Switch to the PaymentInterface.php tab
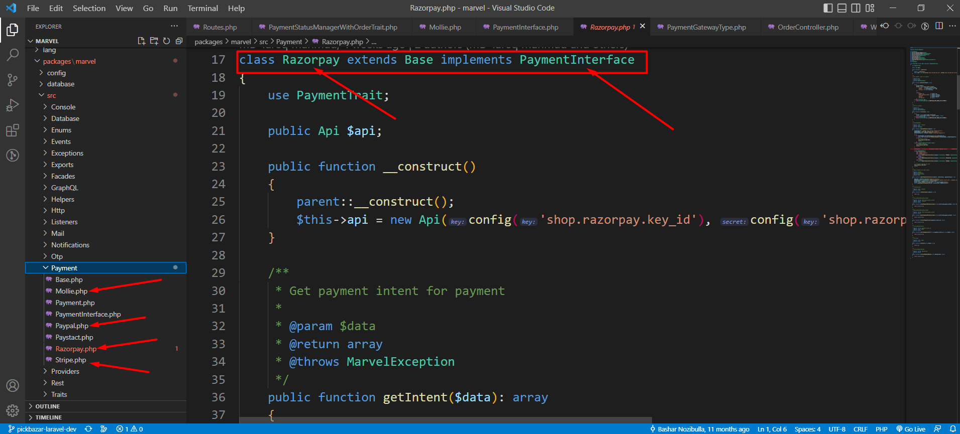The height and width of the screenshot is (434, 960). click(525, 27)
